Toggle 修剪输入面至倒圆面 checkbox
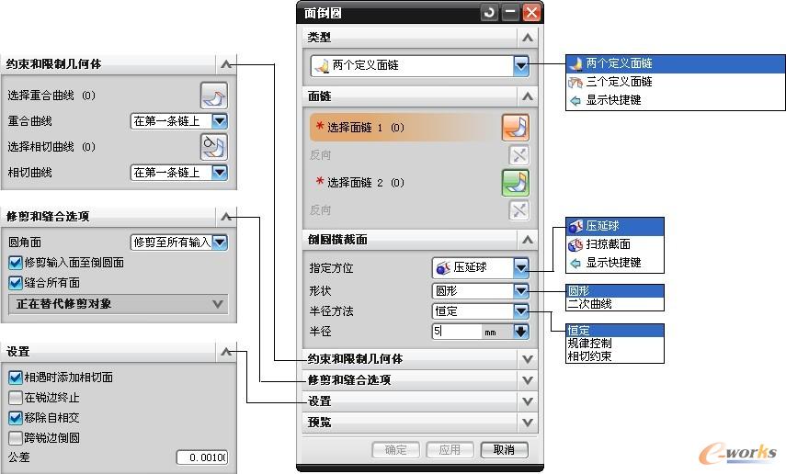The image size is (786, 474). point(15,263)
